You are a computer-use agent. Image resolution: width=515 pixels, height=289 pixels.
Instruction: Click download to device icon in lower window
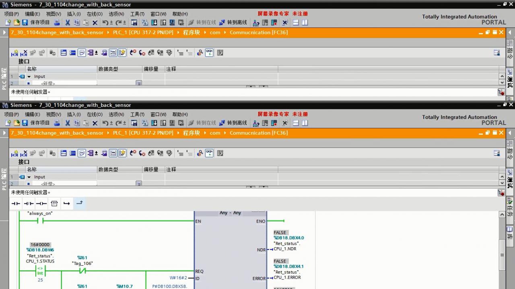[154, 123]
